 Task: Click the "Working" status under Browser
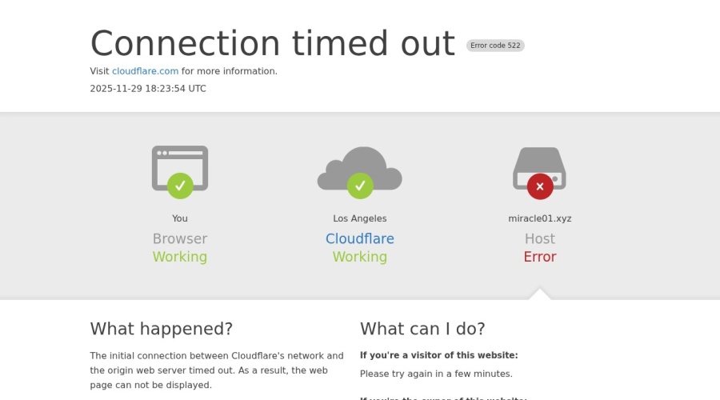pos(180,257)
